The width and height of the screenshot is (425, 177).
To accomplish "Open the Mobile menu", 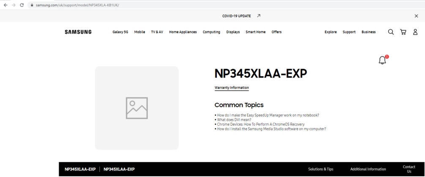I will 139,32.
